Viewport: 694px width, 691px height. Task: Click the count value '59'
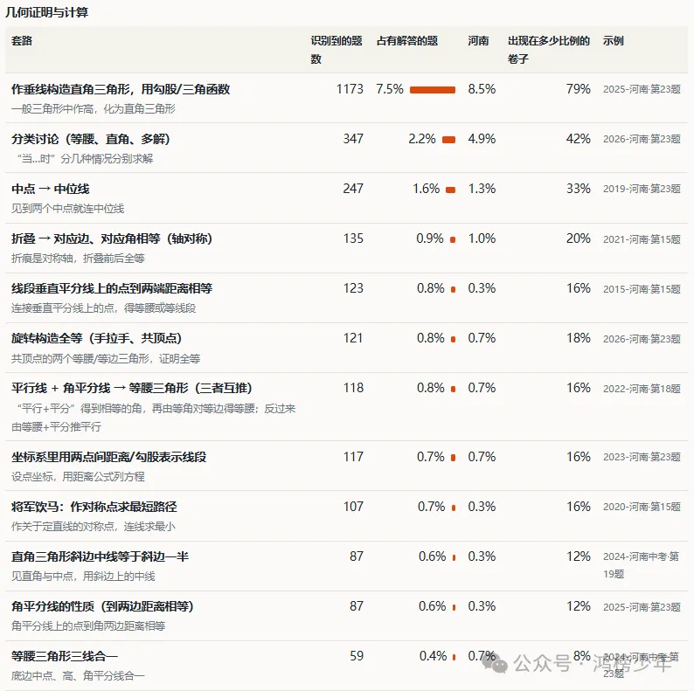tap(357, 655)
